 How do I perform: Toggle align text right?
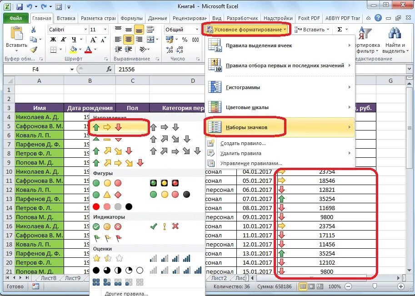click(x=139, y=40)
